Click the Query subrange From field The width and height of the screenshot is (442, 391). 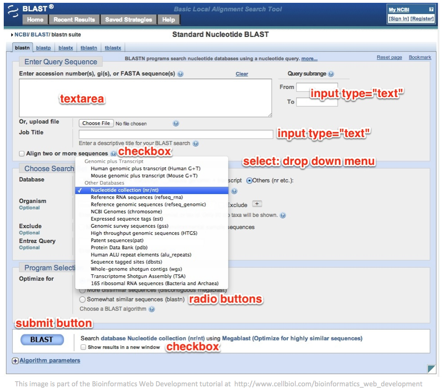coord(317,87)
